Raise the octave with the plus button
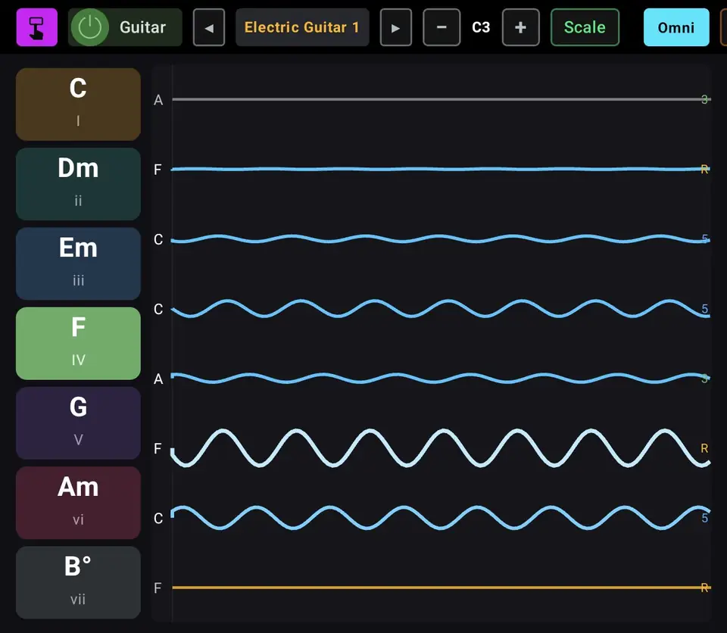This screenshot has width=727, height=633. (521, 27)
